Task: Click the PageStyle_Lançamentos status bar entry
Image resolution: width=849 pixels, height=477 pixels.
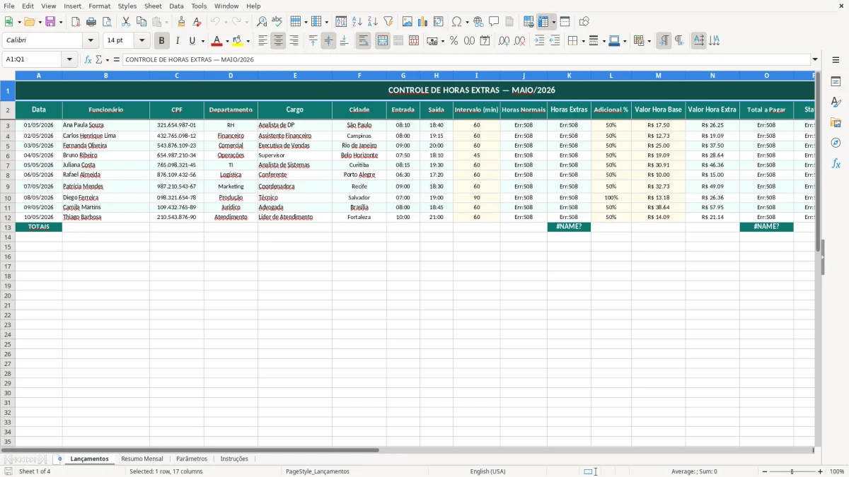Action: click(x=318, y=471)
